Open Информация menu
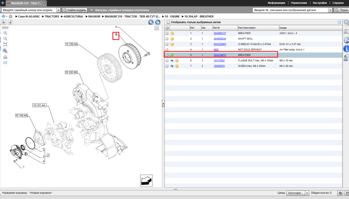This screenshot has width=349, height=199. pos(276,3)
